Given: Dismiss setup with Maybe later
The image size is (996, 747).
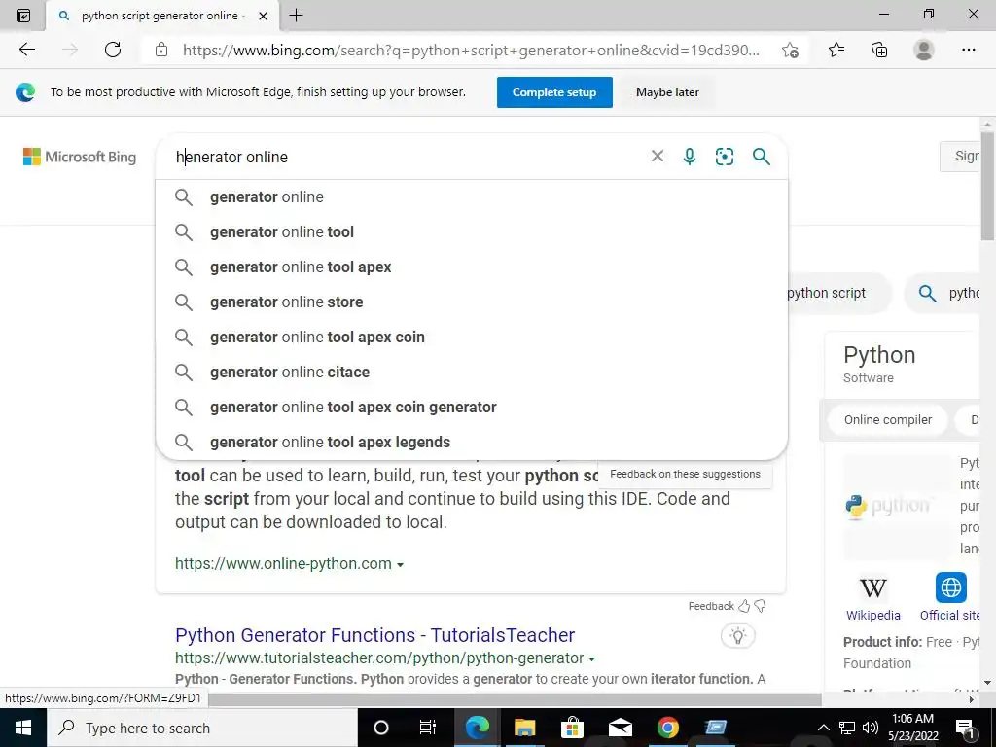Looking at the screenshot, I should tap(667, 92).
